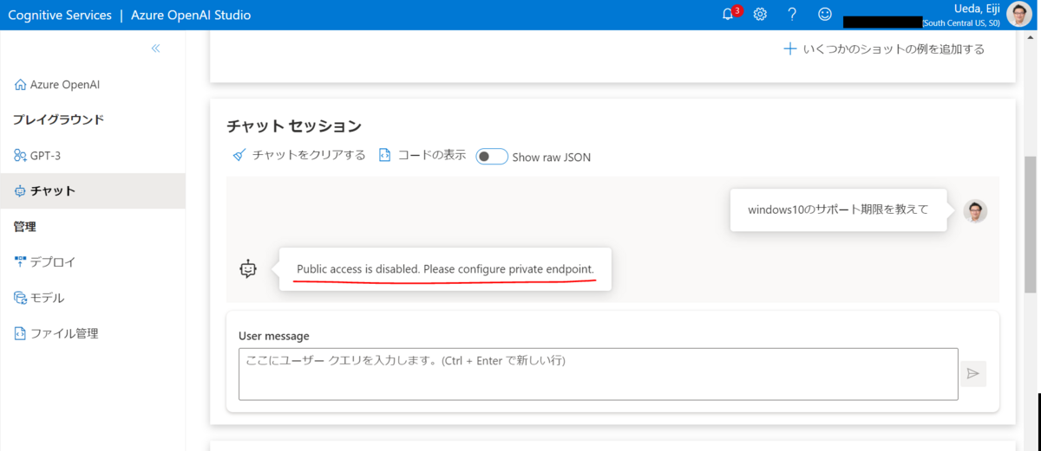Screen dimensions: 1041x451
Task: Click the Ueda, Eiji account name
Action: pos(977,8)
